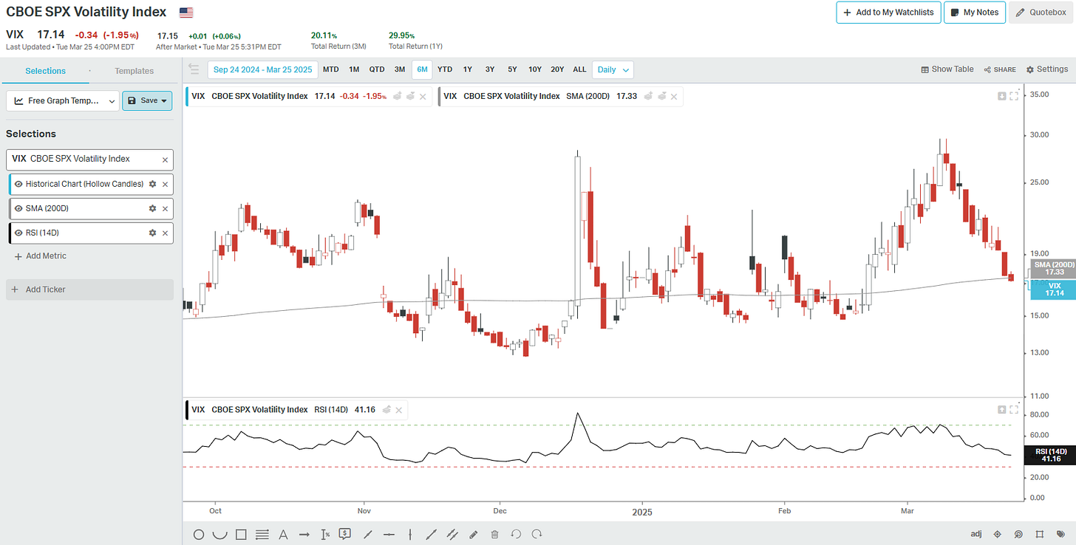Click Show Table
This screenshot has width=1076, height=545.
click(947, 69)
